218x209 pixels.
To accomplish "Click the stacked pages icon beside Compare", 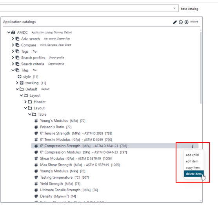I will pyautogui.click(x=17, y=45).
